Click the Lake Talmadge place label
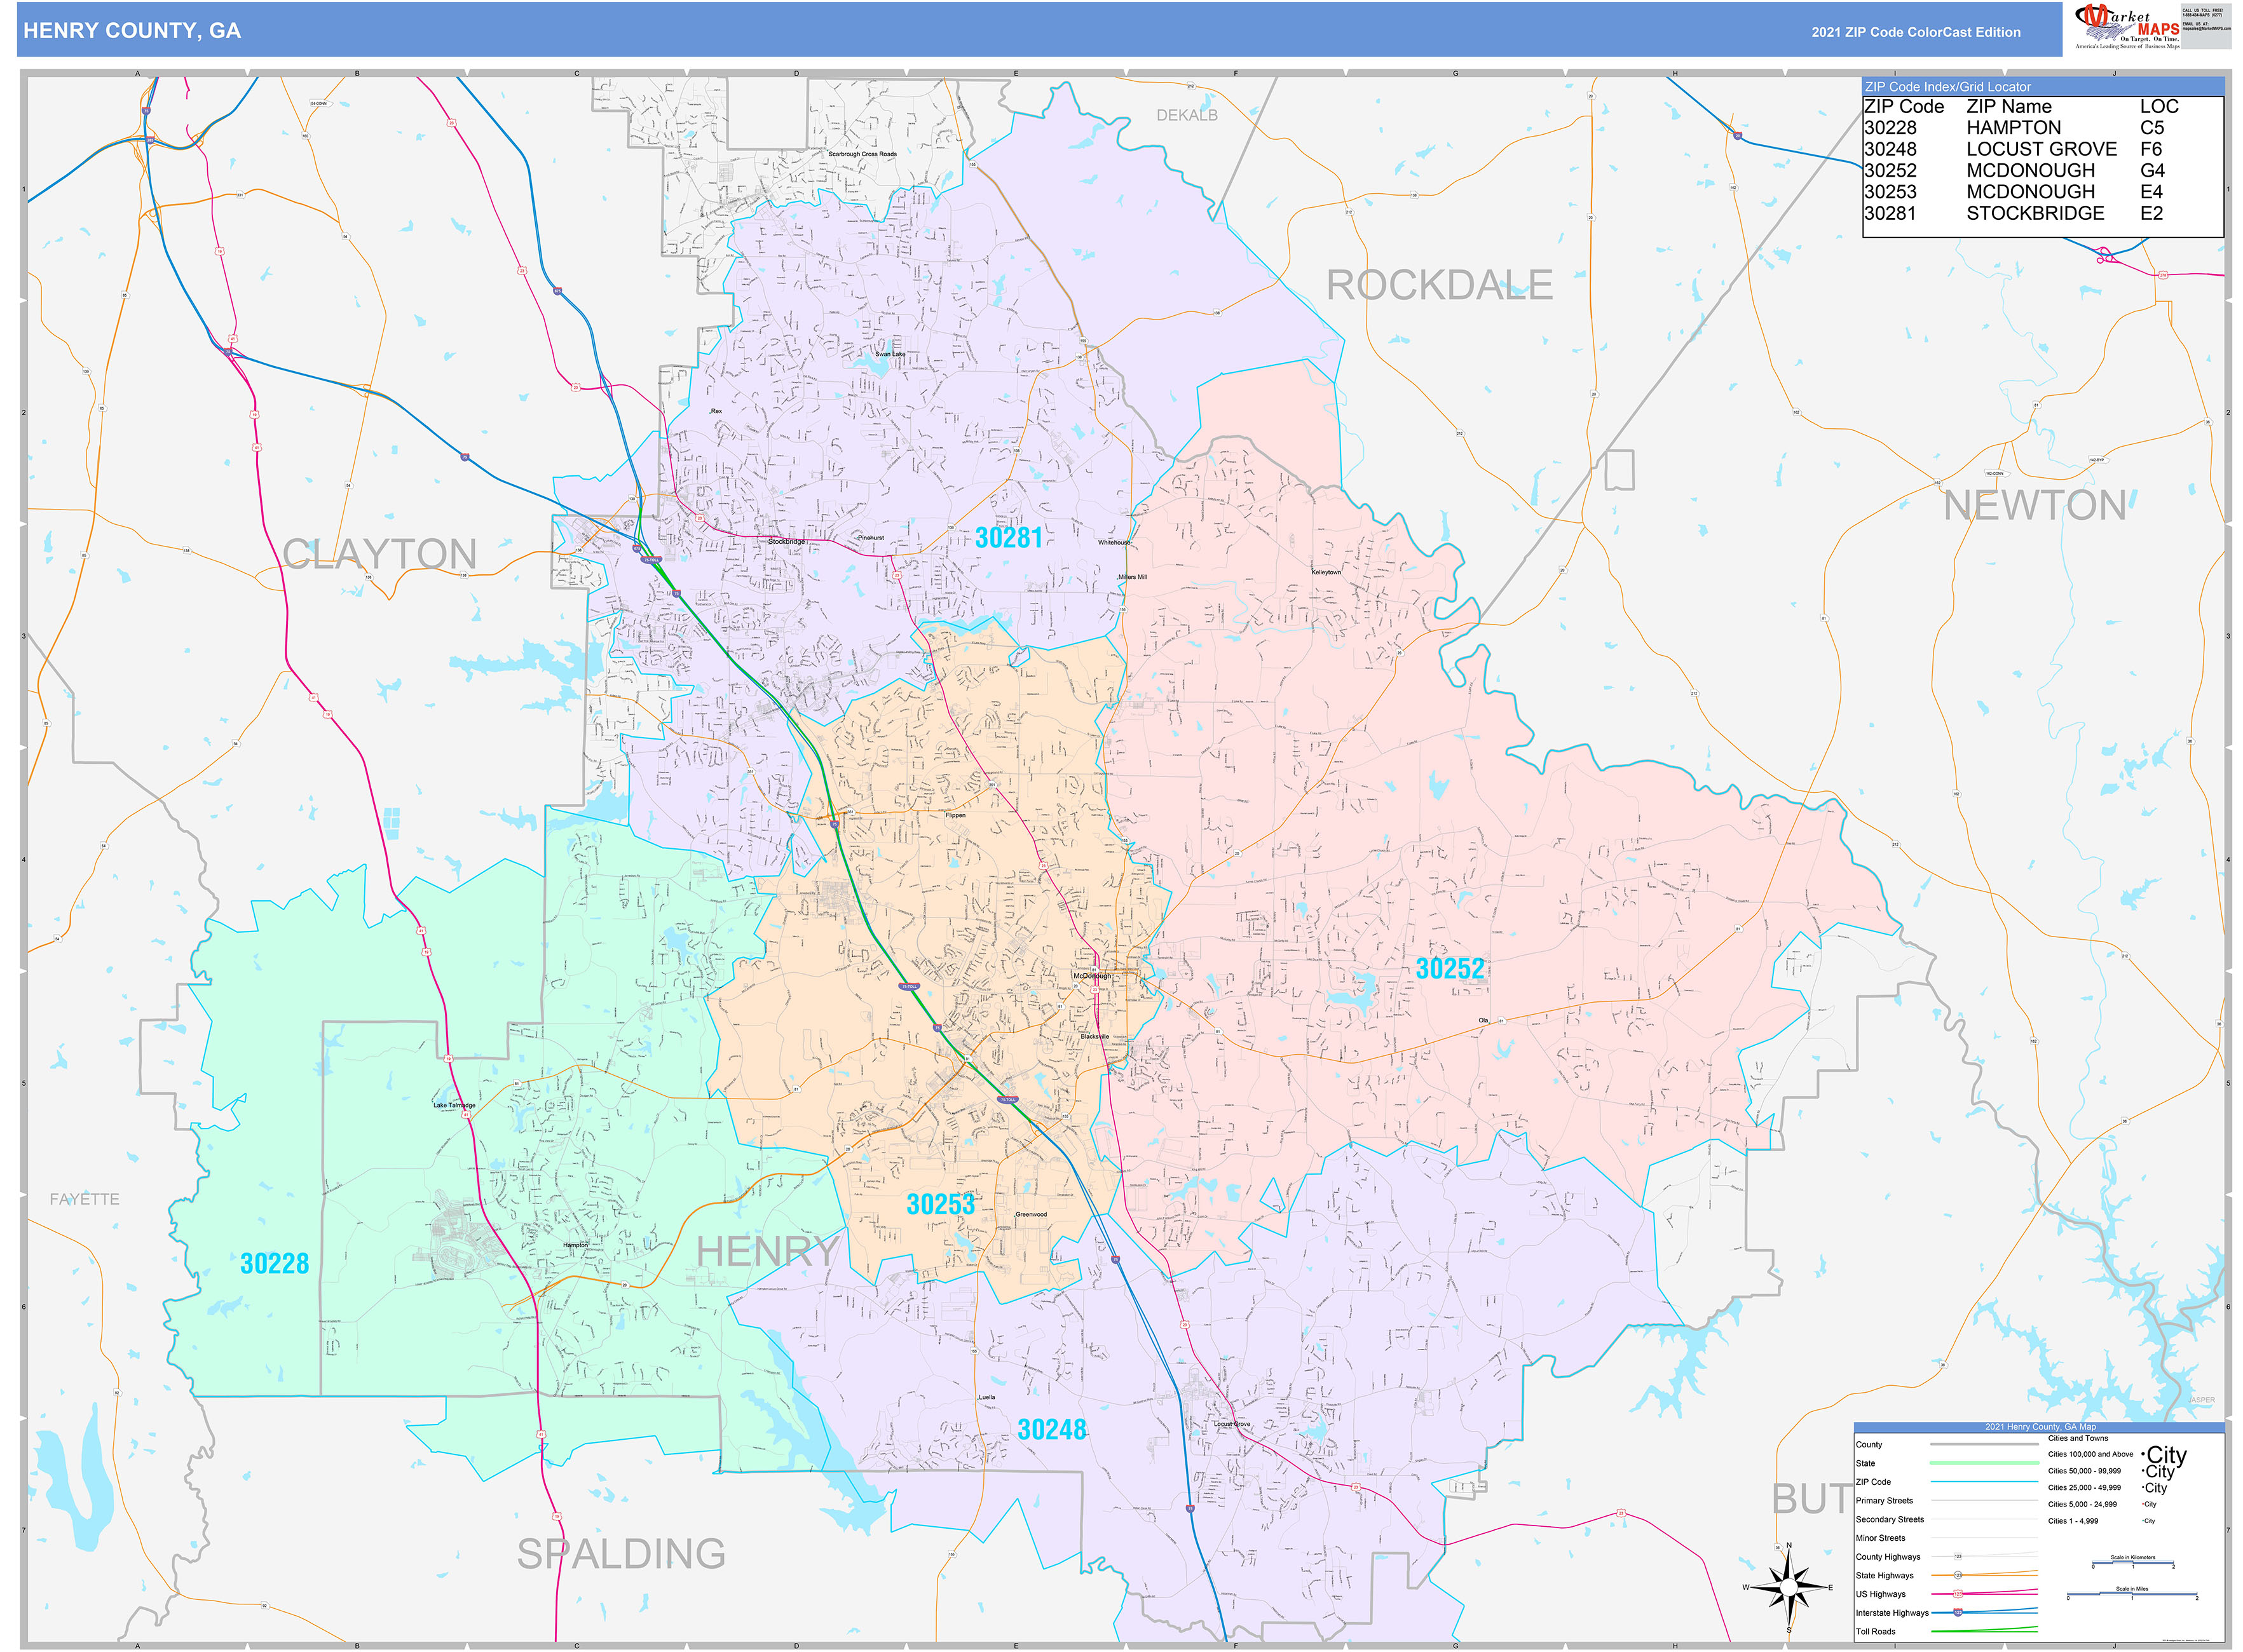Image resolution: width=2243 pixels, height=1652 pixels. tap(454, 1105)
